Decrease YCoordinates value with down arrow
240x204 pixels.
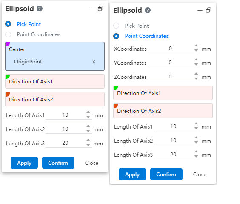point(196,64)
